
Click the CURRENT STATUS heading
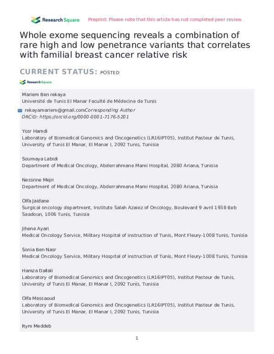coord(58,72)
